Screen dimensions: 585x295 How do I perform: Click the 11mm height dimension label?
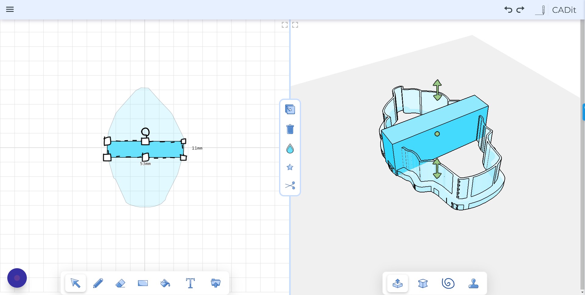pos(197,148)
